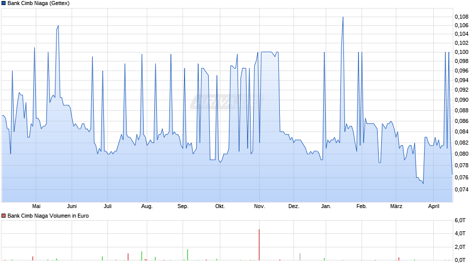Click the 0,102 price axis value
The width and height of the screenshot is (474, 265).
(461, 43)
